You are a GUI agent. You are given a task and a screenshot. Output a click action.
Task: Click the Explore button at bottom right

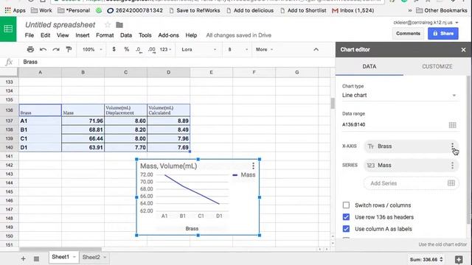(x=459, y=259)
